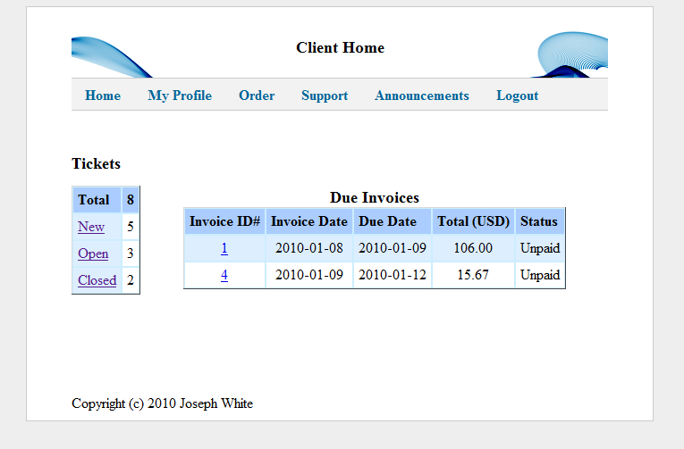Click the Status column header
Image resolution: width=684 pixels, height=449 pixels.
pos(540,221)
